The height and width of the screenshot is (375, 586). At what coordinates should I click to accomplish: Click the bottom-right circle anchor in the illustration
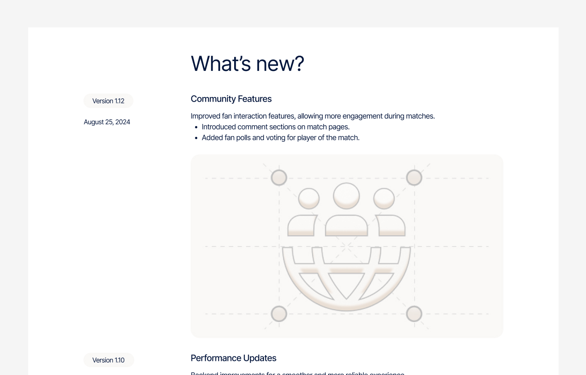[x=414, y=314]
